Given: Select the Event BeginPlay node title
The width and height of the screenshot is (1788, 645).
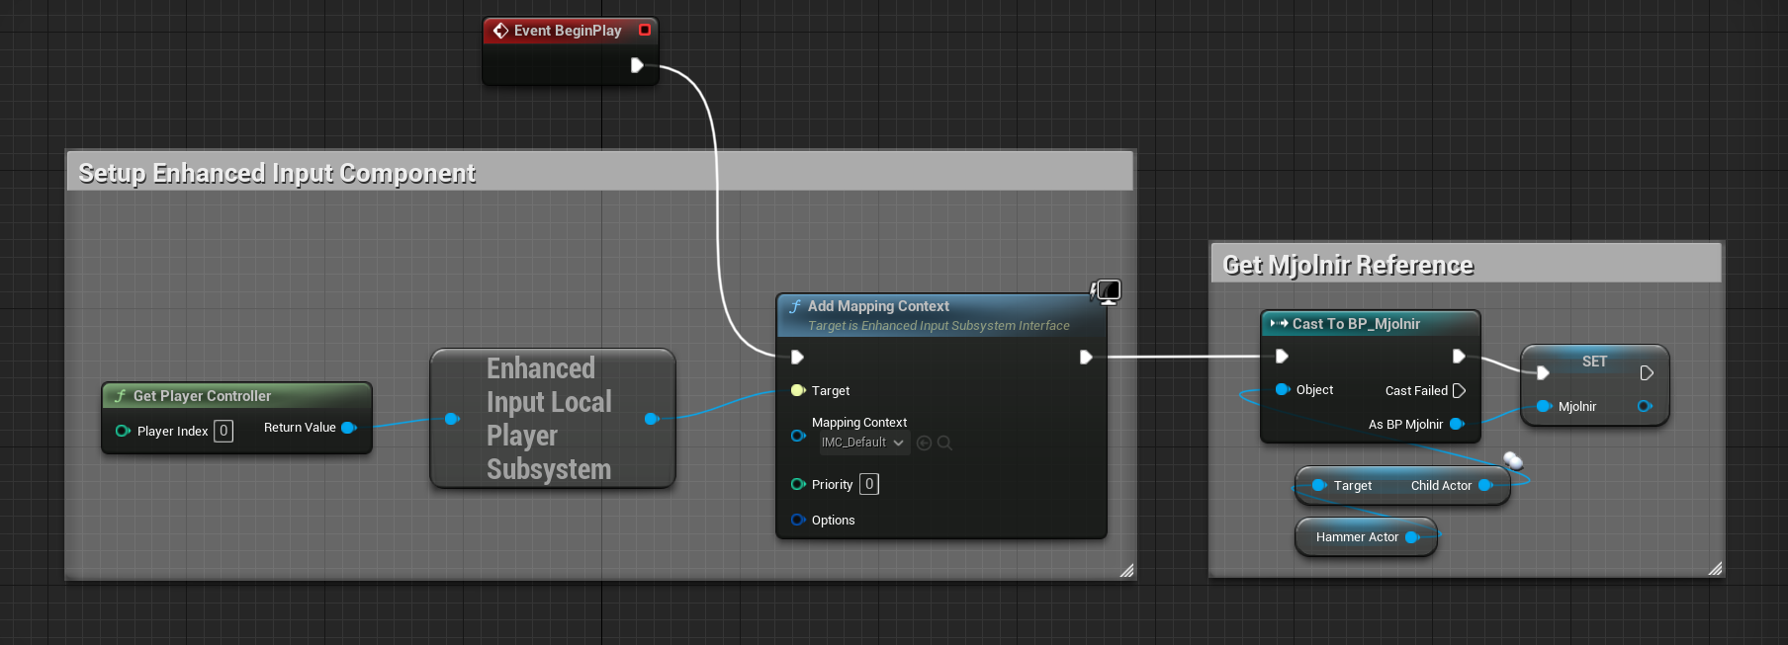Looking at the screenshot, I should click(568, 31).
